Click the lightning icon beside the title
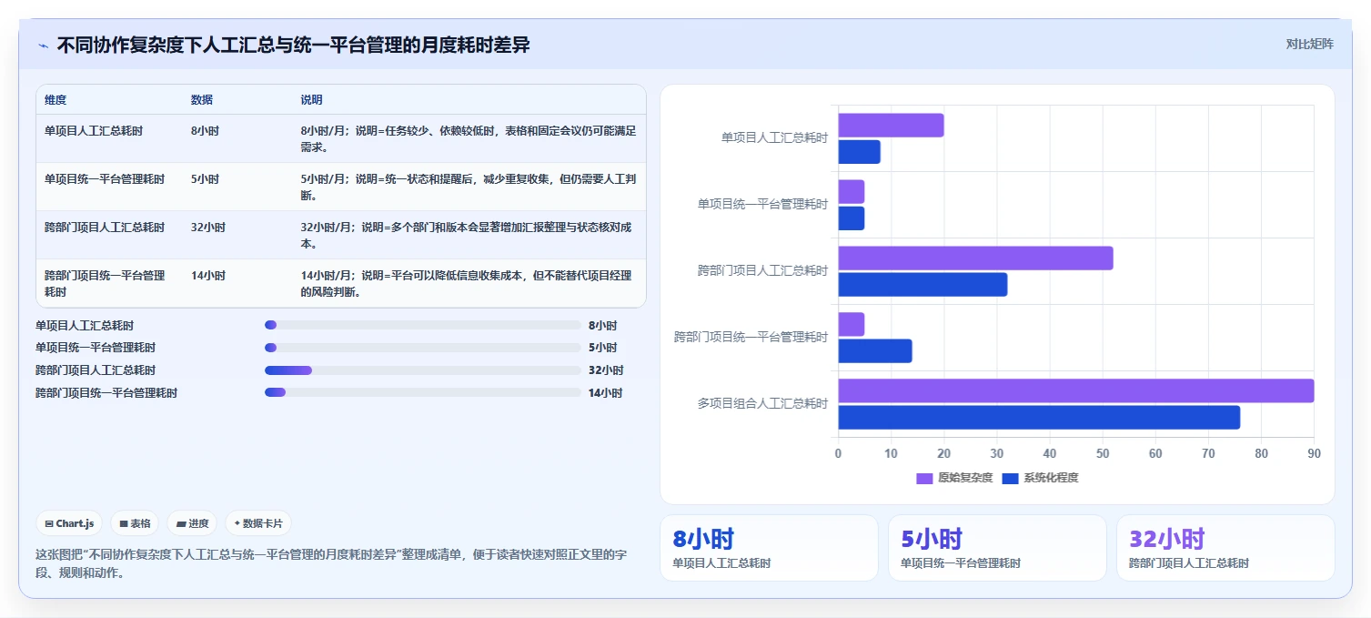 click(43, 45)
